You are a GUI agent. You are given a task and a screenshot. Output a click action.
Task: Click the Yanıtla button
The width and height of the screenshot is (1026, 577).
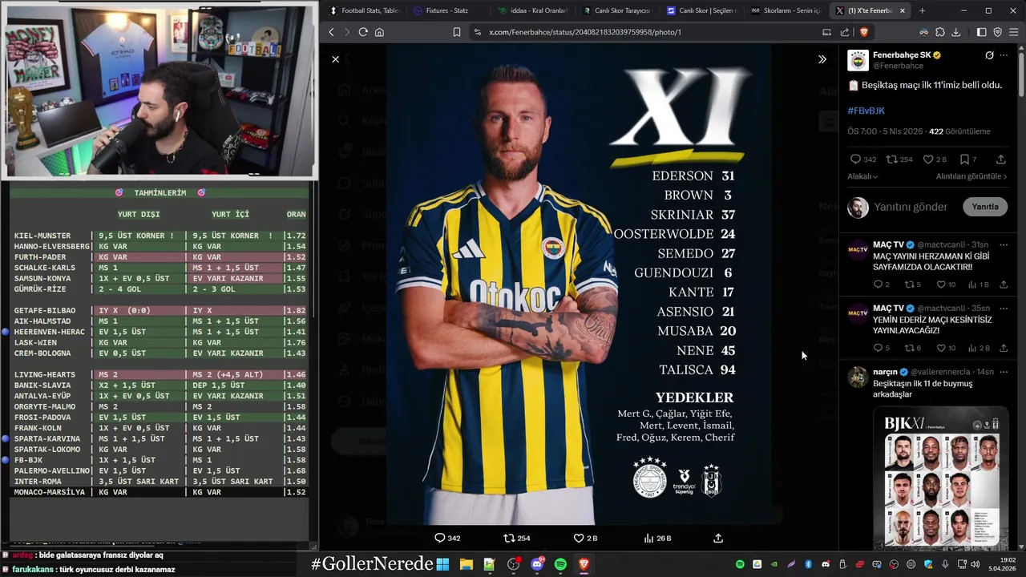985,207
